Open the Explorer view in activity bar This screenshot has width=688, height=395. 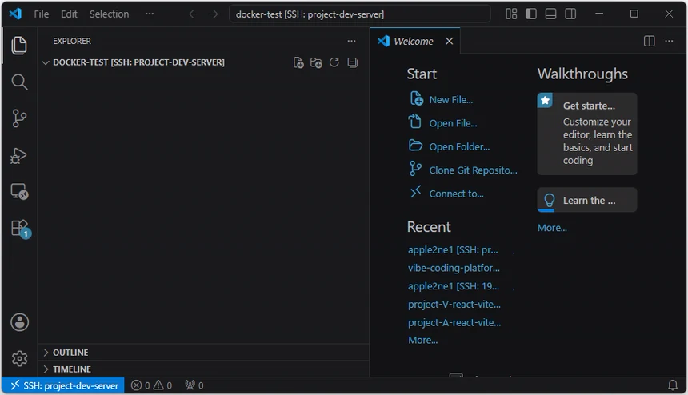[19, 46]
